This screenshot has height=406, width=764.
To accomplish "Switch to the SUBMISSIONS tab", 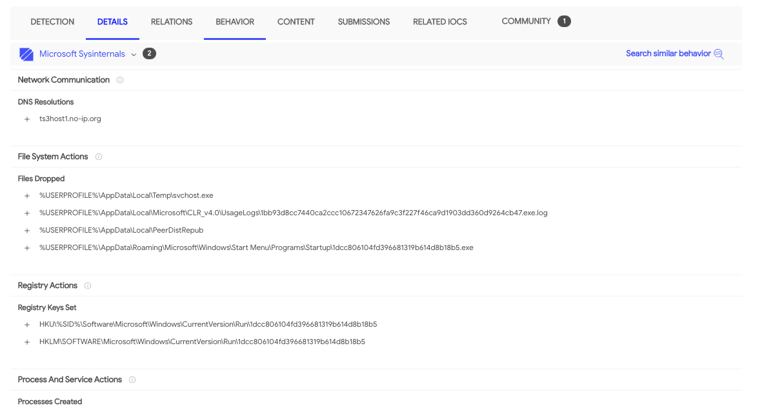I will pyautogui.click(x=363, y=21).
